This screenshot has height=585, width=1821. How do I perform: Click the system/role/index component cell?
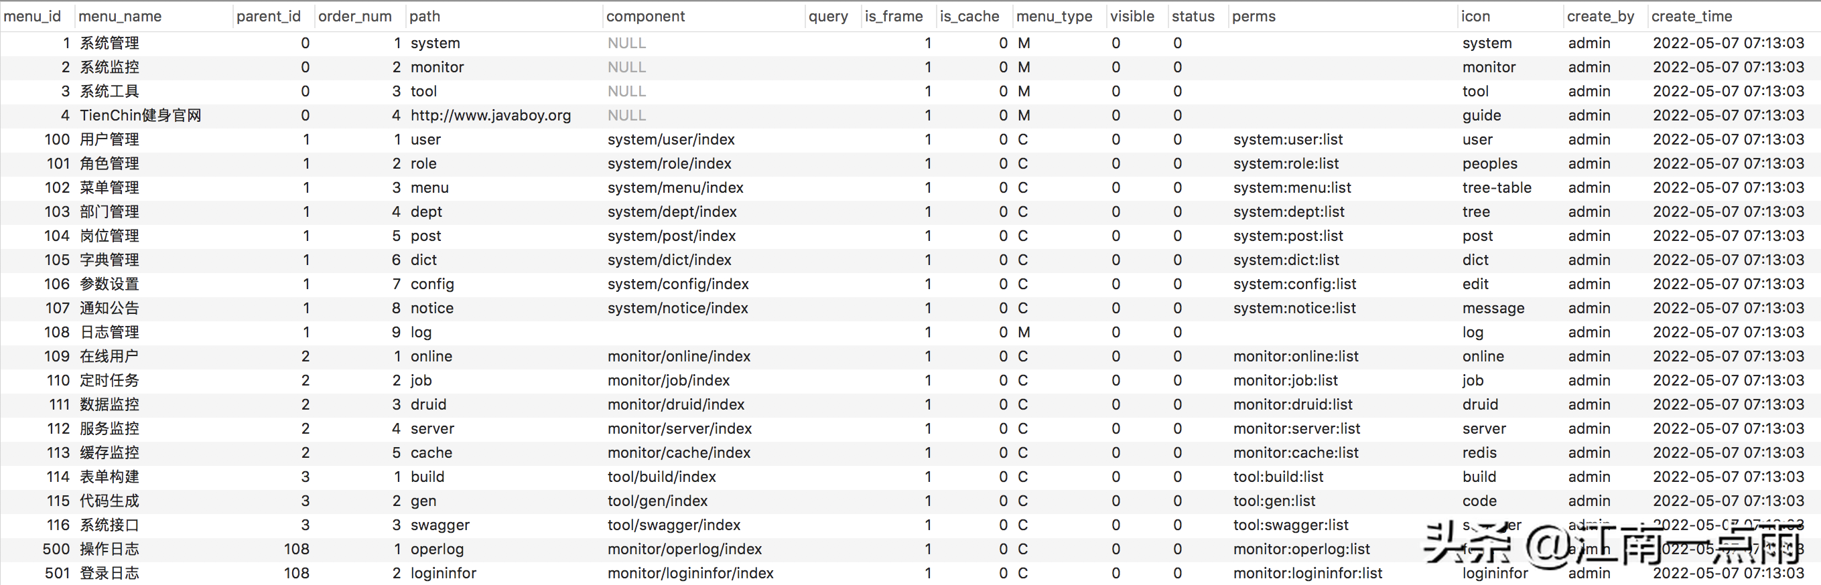click(x=669, y=163)
